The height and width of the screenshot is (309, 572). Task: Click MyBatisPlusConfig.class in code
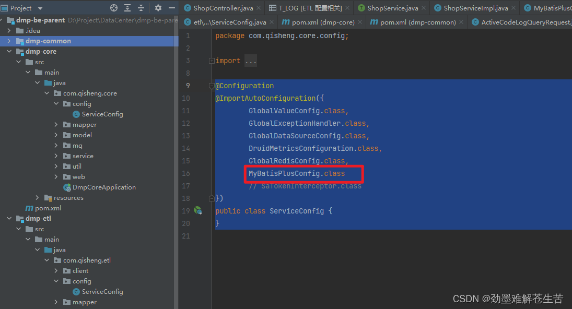pyautogui.click(x=297, y=173)
